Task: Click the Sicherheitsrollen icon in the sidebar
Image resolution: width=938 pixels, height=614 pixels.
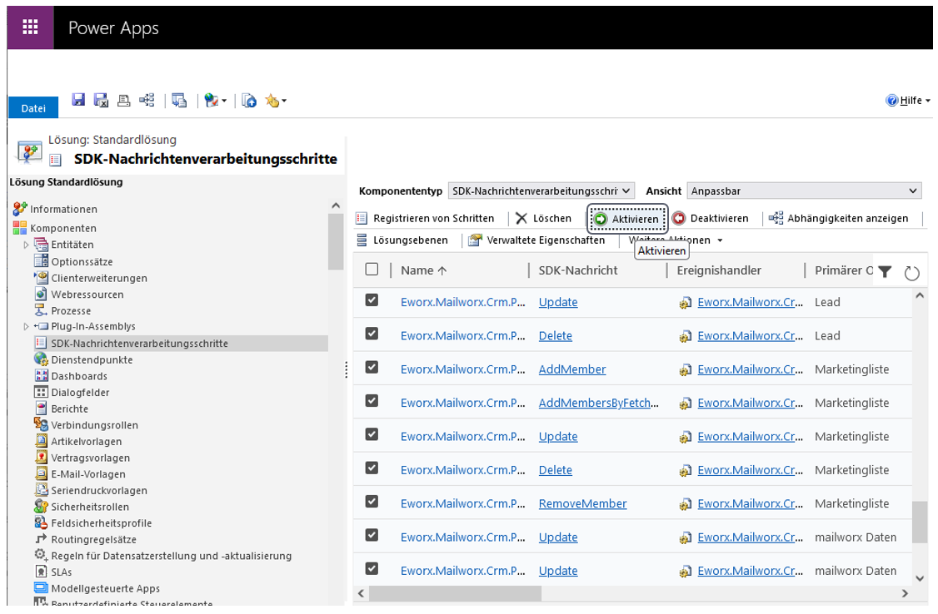Action: tap(41, 506)
